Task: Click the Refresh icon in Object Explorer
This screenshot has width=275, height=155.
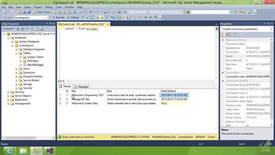Action: pos(37,29)
